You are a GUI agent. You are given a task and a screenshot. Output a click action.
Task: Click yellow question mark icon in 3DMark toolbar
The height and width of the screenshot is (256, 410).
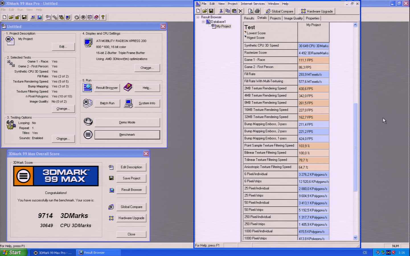pos(103,17)
